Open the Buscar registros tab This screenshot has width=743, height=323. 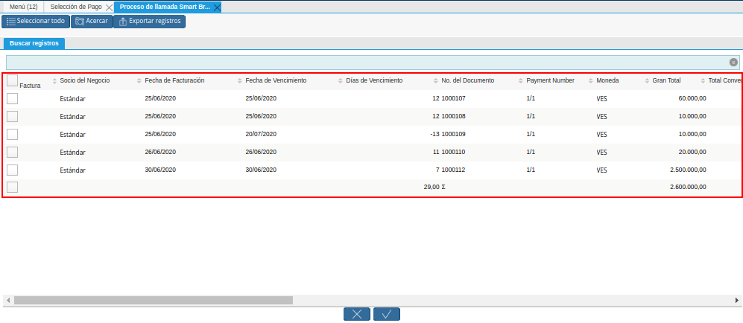tap(34, 43)
